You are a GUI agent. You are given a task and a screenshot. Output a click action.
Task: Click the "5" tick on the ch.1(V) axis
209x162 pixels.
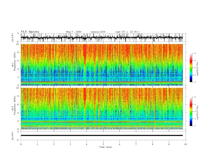click(18, 34)
